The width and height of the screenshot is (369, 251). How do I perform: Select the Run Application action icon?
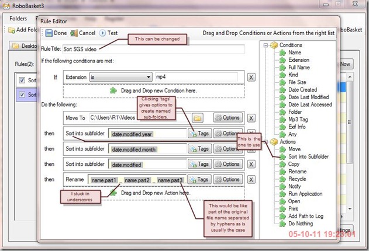click(x=282, y=194)
